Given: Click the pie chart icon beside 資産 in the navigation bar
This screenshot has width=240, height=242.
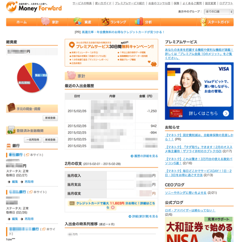Looking at the screenshot, I should [78, 21].
